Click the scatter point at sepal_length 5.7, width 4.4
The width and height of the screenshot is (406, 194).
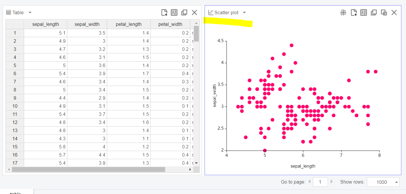pos(292,45)
